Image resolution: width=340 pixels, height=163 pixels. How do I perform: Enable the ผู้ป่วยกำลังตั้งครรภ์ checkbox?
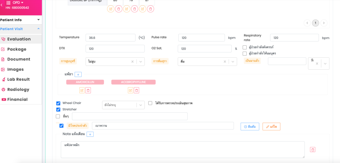245,47
